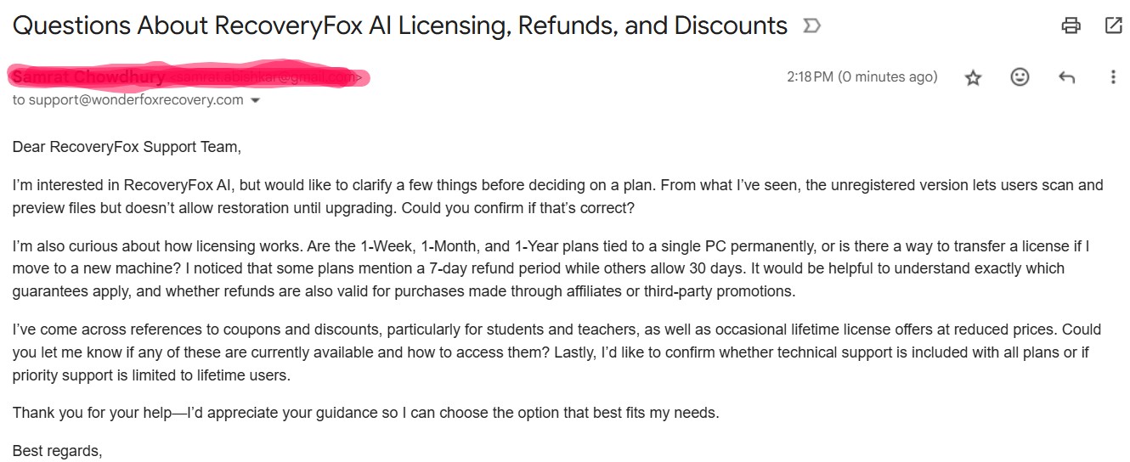The height and width of the screenshot is (462, 1130).
Task: Click the 'Dear RecoveryFox Support Team' greeting
Action: click(127, 147)
